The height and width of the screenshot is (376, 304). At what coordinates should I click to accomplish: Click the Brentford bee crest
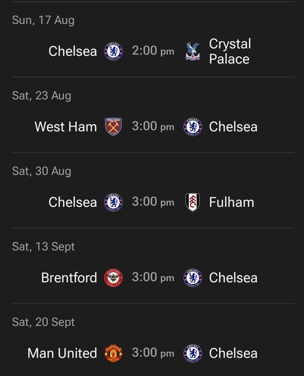point(113,278)
